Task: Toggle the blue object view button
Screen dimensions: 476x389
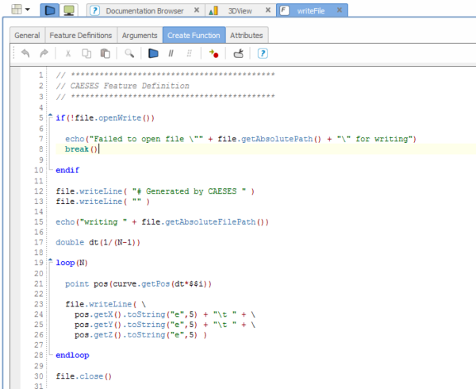Action: [x=49, y=10]
